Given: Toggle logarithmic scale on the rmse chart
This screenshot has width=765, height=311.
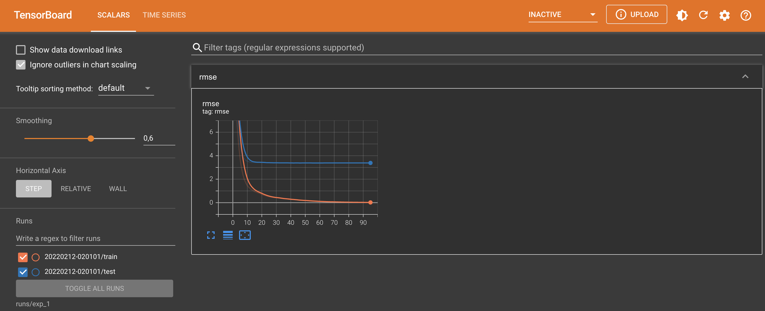Looking at the screenshot, I should 227,235.
